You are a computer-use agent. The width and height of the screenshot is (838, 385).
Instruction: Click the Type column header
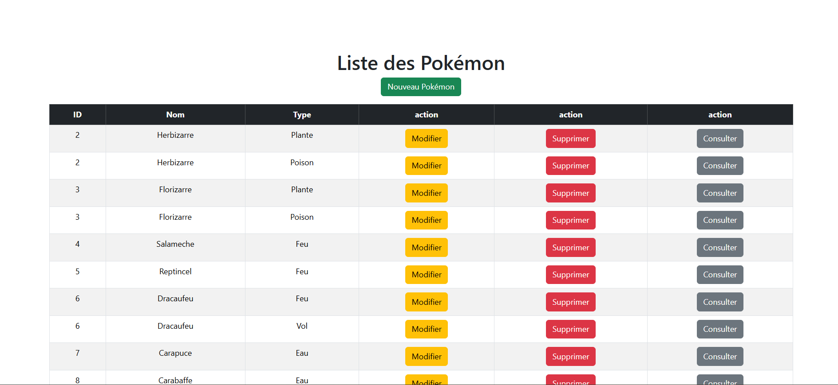pyautogui.click(x=302, y=115)
